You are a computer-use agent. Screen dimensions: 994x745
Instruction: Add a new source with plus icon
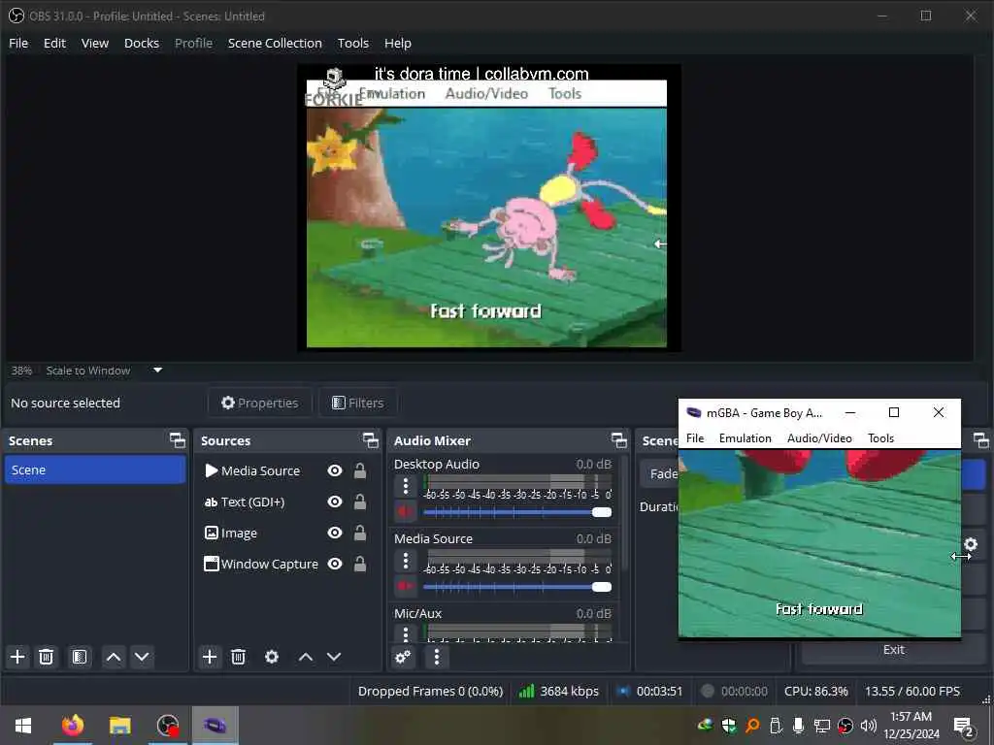point(210,657)
